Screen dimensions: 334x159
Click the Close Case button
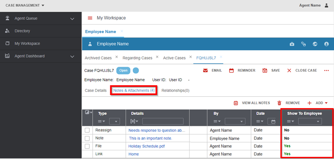coord(302,71)
